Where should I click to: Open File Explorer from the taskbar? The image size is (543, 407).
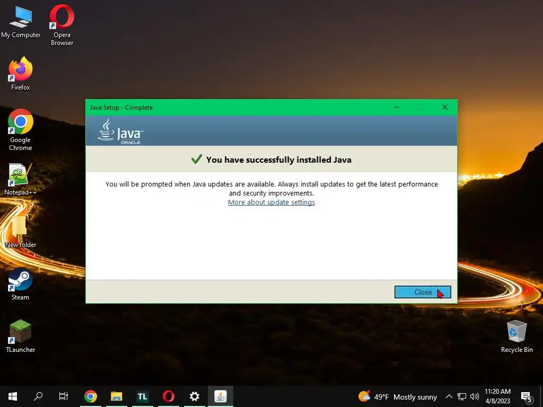[x=116, y=396]
